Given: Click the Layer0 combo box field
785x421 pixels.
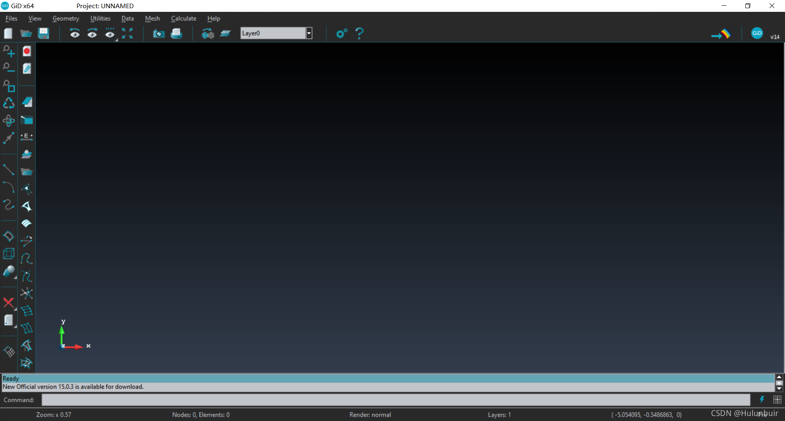Looking at the screenshot, I should 273,33.
